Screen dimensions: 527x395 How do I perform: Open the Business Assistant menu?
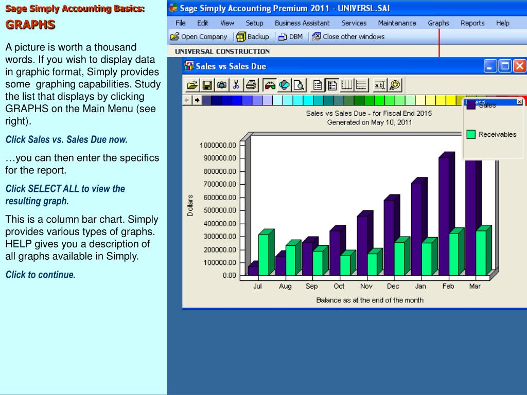(x=302, y=23)
